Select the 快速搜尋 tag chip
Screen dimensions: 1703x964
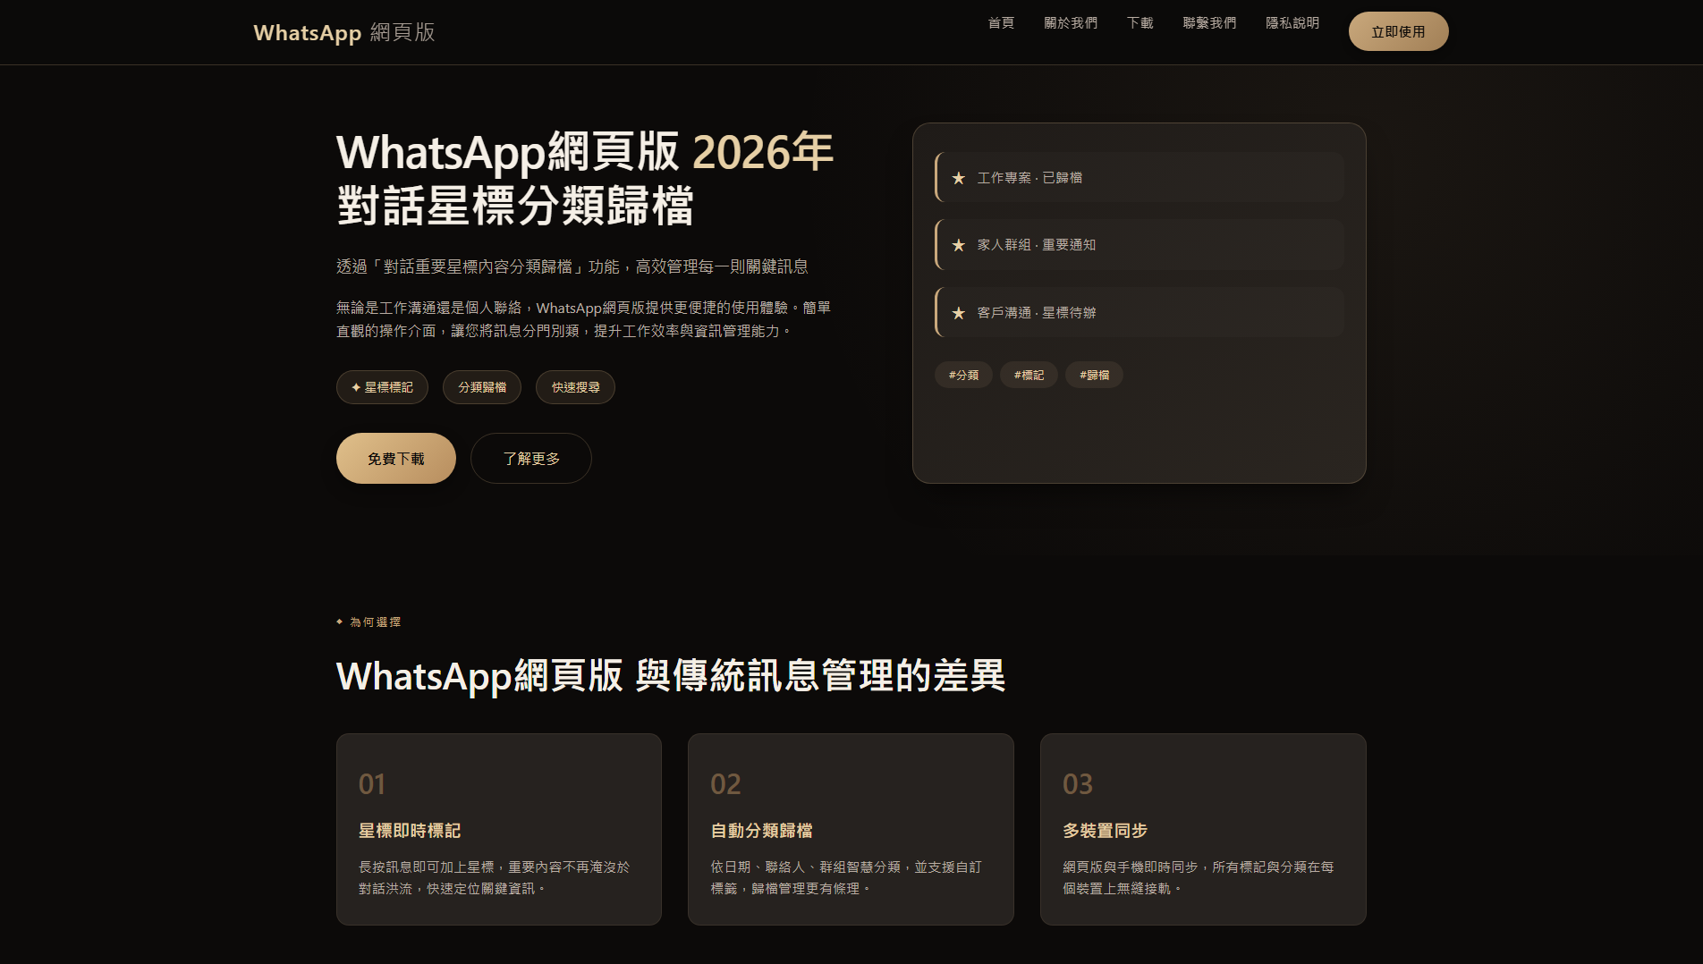[x=575, y=387]
